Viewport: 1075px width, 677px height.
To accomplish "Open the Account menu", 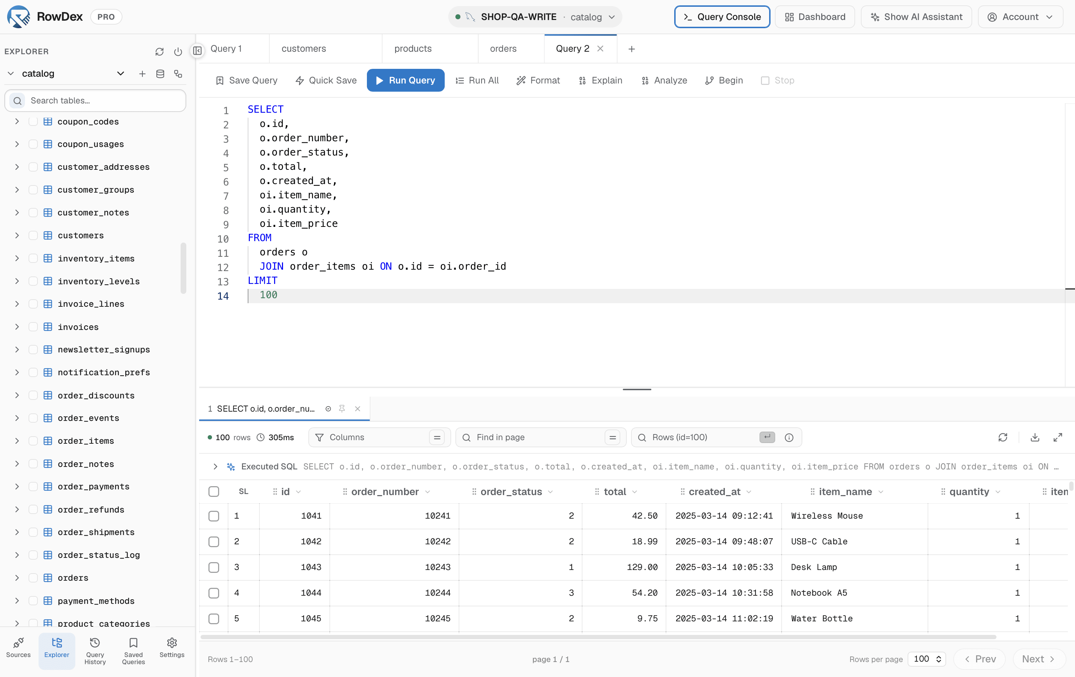I will tap(1020, 17).
